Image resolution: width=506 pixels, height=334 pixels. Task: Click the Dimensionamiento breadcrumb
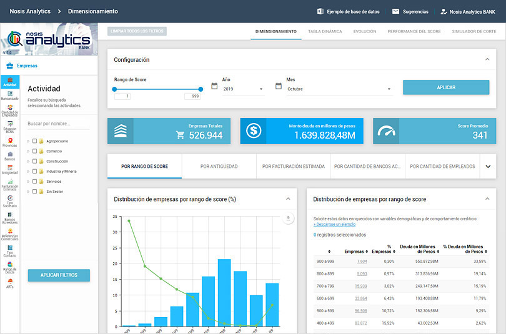point(93,11)
